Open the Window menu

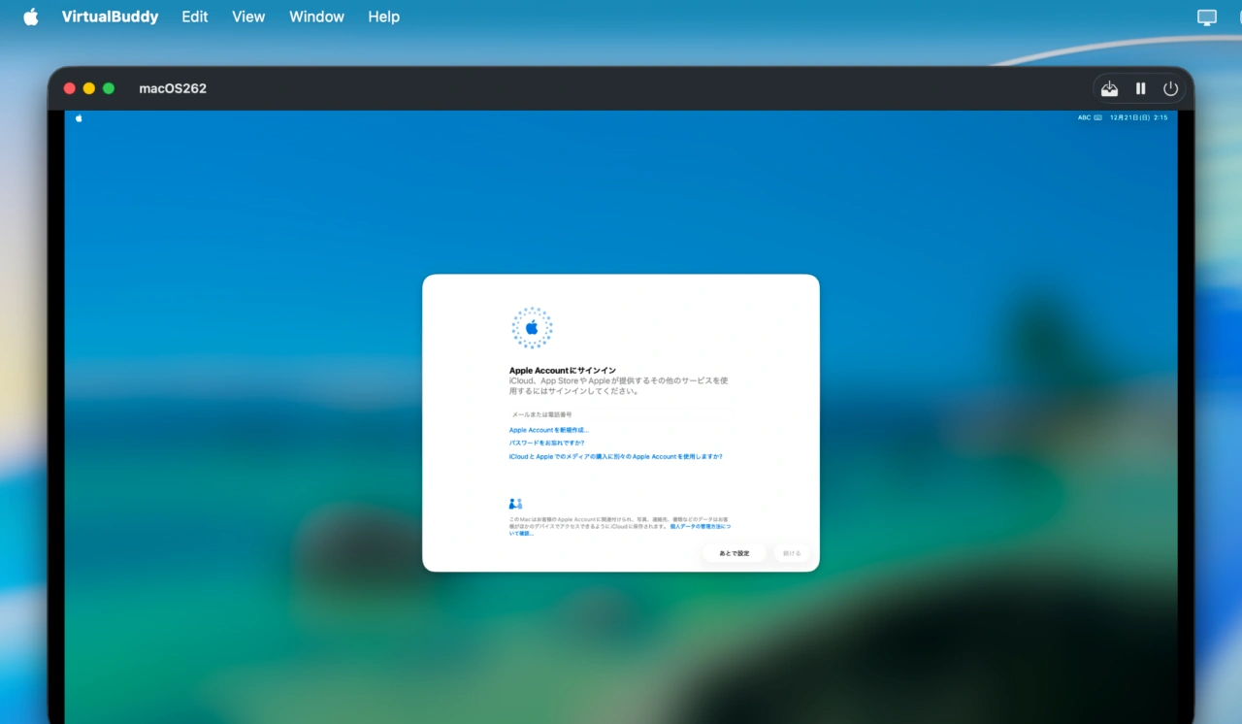point(316,16)
